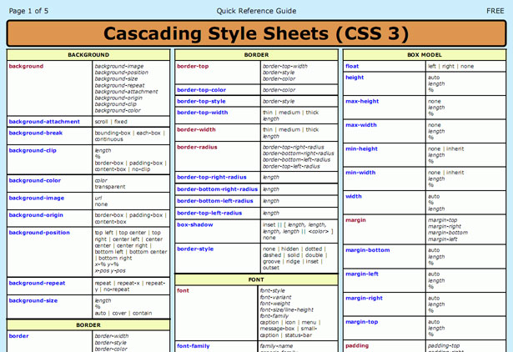Open the 'font-family' property
This screenshot has width=513, height=352.
[x=193, y=346]
